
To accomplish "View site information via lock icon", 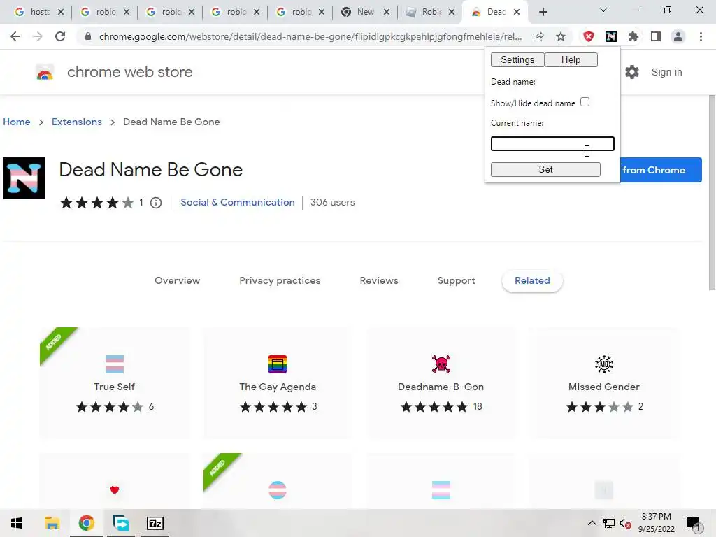I will (88, 36).
